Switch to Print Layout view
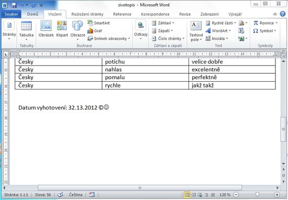288x200 pixels. point(187,195)
